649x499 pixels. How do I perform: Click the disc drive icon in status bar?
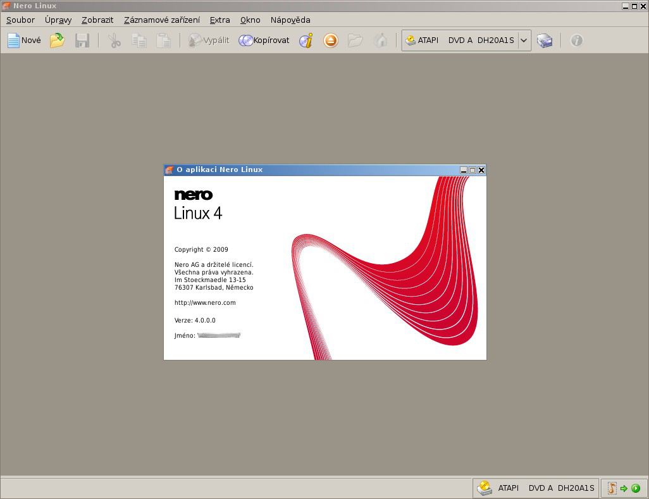(485, 488)
